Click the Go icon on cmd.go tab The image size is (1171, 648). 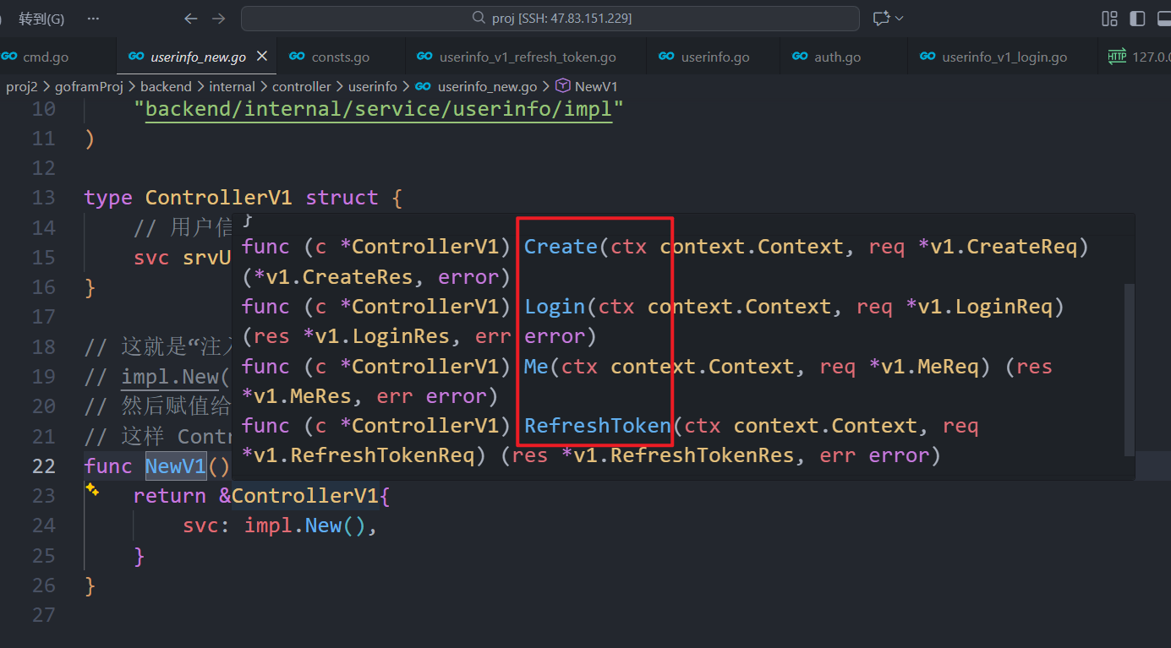point(9,57)
